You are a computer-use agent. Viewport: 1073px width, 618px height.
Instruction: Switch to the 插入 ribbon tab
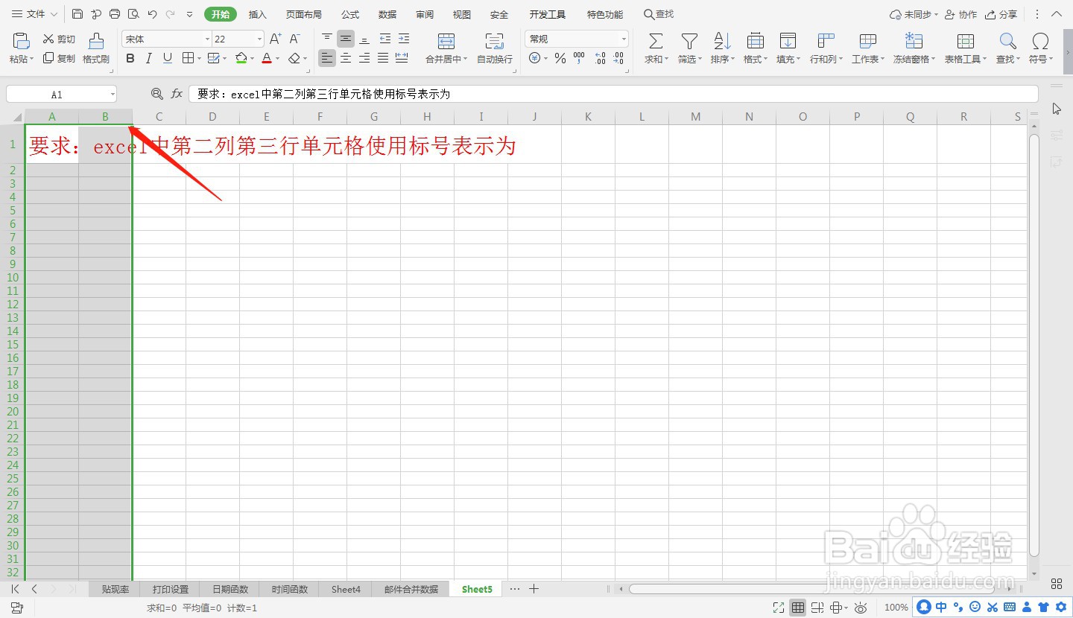pyautogui.click(x=257, y=13)
